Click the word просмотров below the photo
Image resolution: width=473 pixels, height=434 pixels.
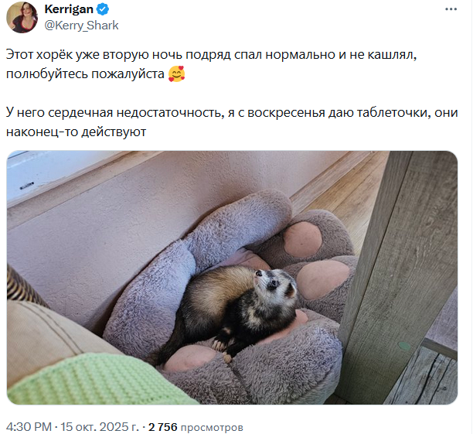tap(212, 427)
